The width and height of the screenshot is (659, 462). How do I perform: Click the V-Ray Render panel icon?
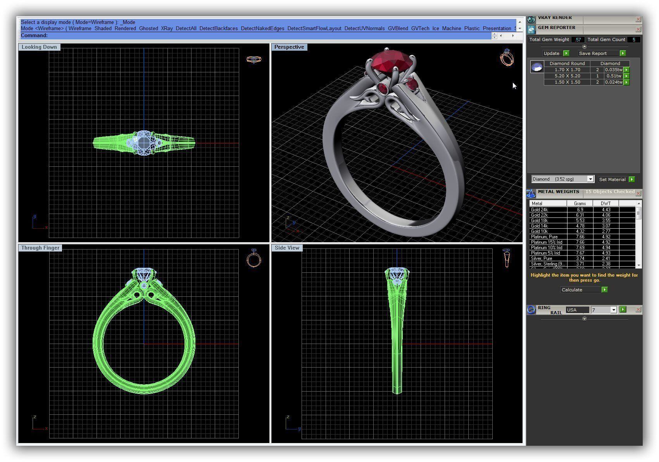(531, 19)
